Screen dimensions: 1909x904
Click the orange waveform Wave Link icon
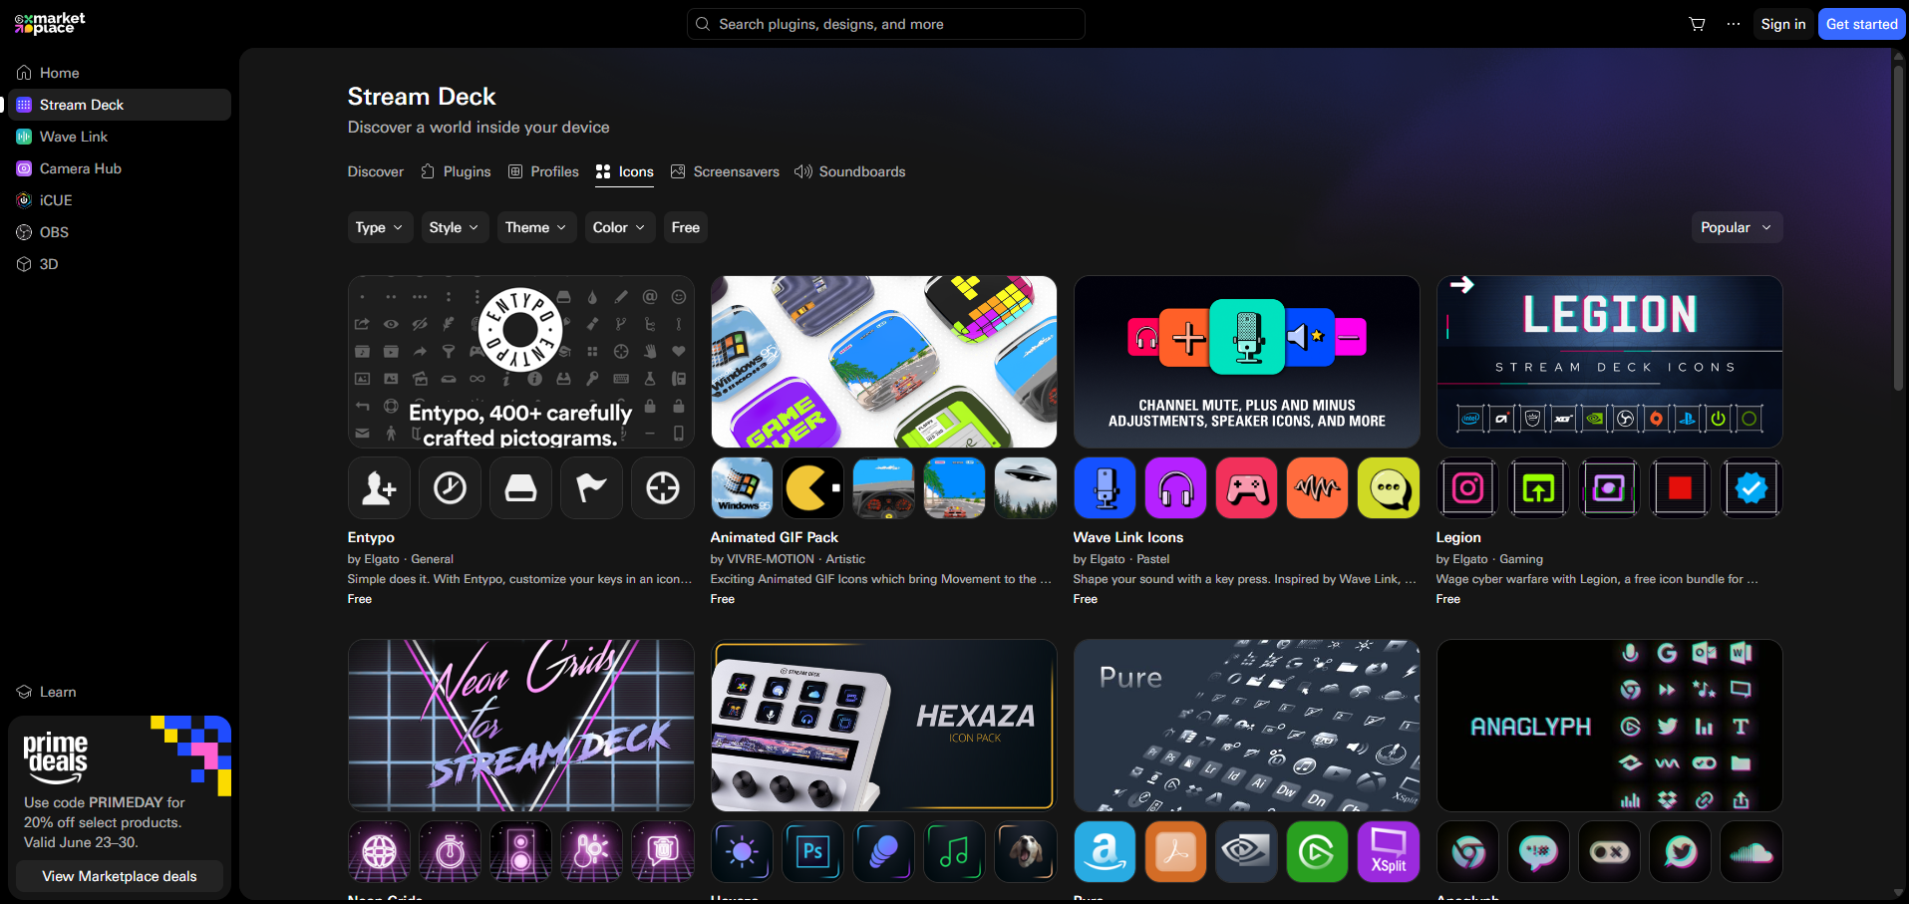click(x=1317, y=488)
